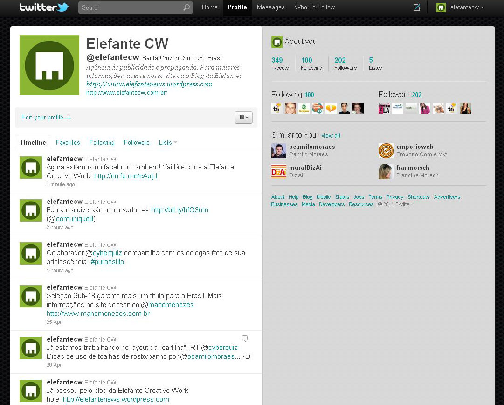Image resolution: width=504 pixels, height=405 pixels.
Task: Click third avatar in Followers list
Action: [x=411, y=108]
